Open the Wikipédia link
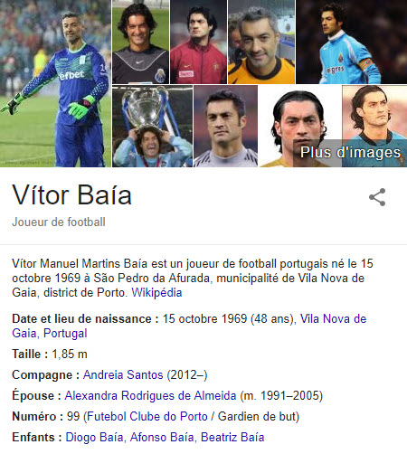The image size is (407, 454). click(156, 292)
